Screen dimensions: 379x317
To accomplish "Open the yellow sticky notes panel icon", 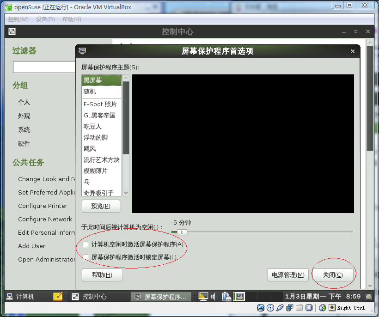I will pyautogui.click(x=58, y=296).
